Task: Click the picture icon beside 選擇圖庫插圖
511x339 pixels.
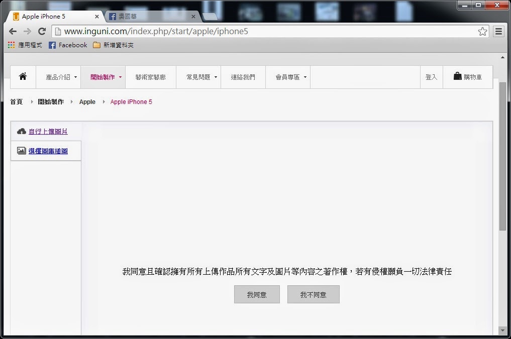Action: (22, 151)
